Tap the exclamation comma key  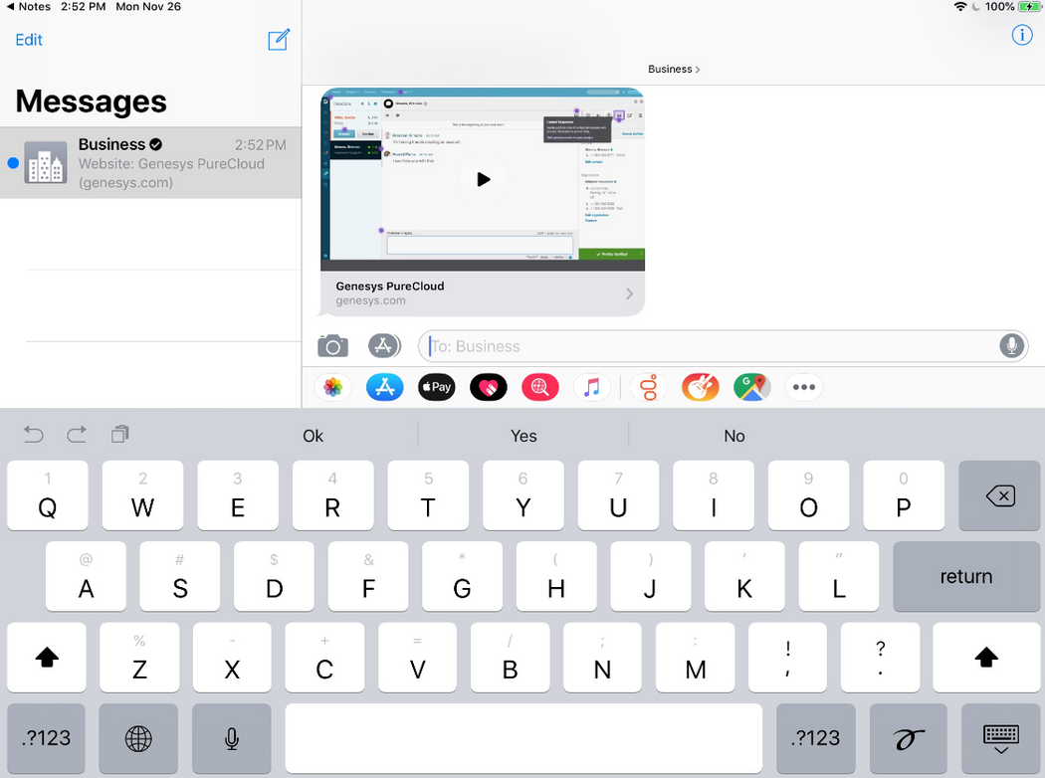(x=788, y=658)
